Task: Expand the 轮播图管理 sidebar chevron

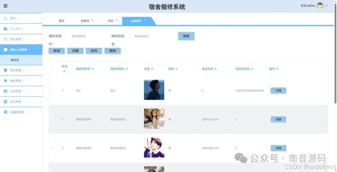Action: click(x=27, y=112)
